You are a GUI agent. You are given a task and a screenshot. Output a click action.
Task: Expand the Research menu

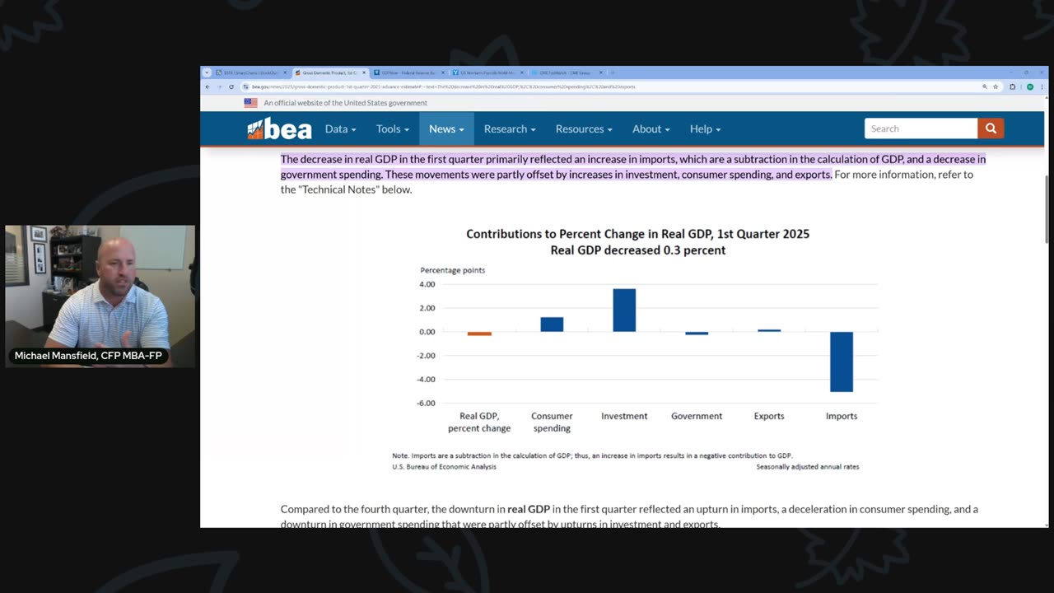point(510,129)
